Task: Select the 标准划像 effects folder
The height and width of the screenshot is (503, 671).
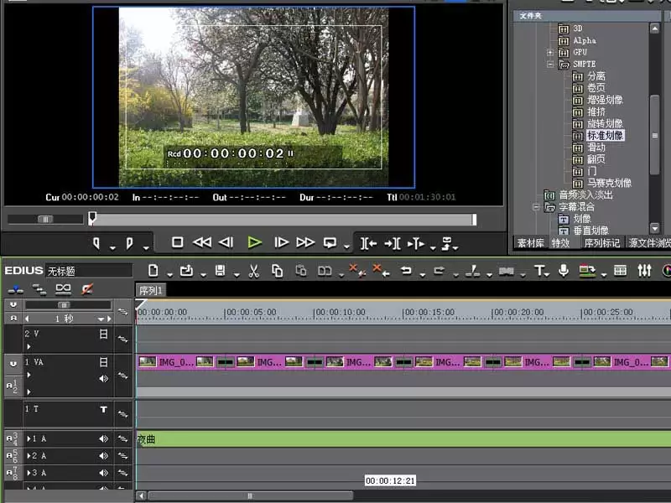Action: (x=605, y=136)
